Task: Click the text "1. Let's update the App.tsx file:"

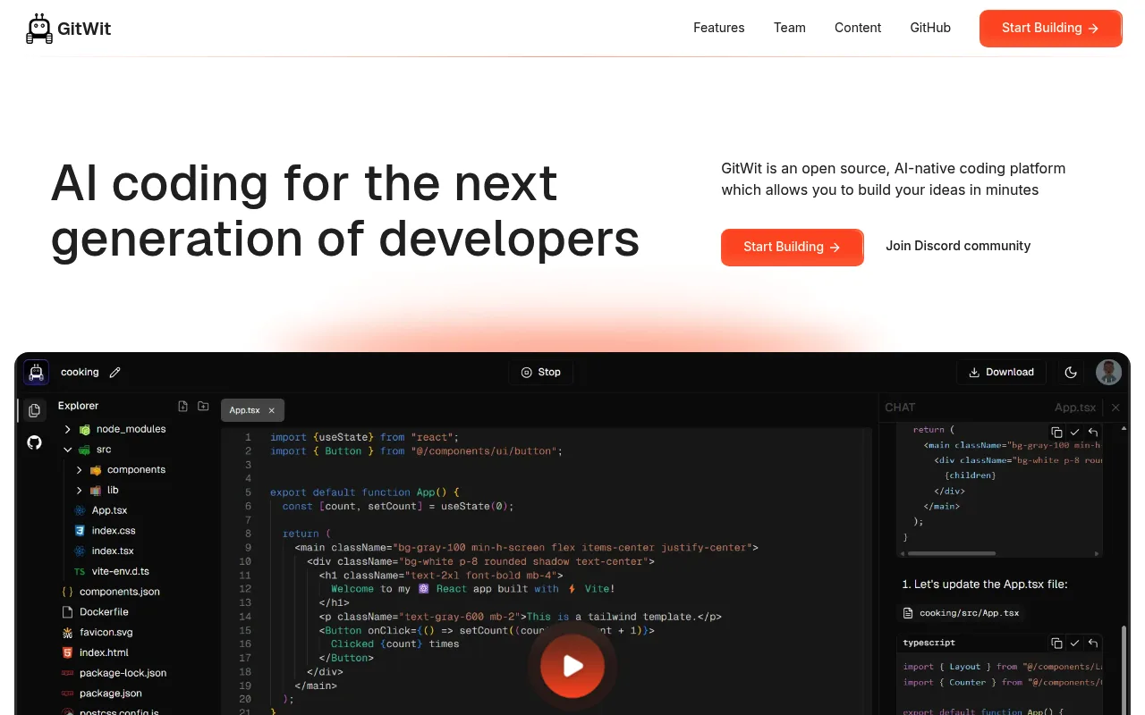Action: point(985,585)
